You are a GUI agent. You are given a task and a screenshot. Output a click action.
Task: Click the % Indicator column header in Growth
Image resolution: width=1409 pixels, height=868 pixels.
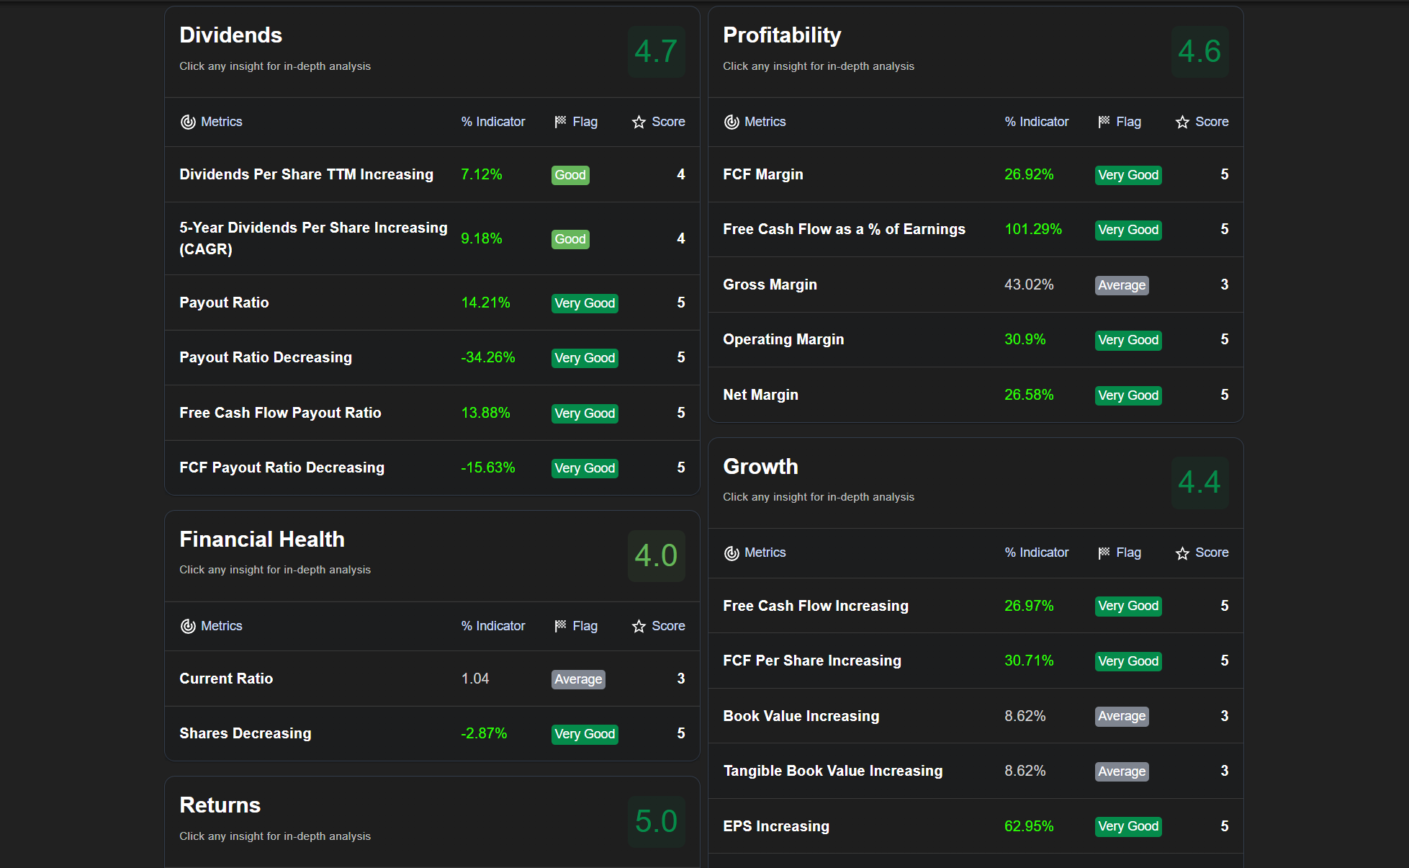click(x=1037, y=552)
